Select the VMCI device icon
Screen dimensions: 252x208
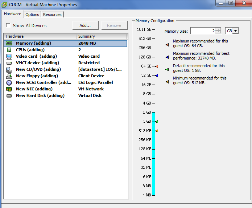click(x=9, y=63)
